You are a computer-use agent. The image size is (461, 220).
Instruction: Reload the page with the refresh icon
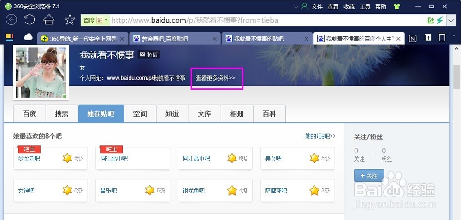[30, 20]
